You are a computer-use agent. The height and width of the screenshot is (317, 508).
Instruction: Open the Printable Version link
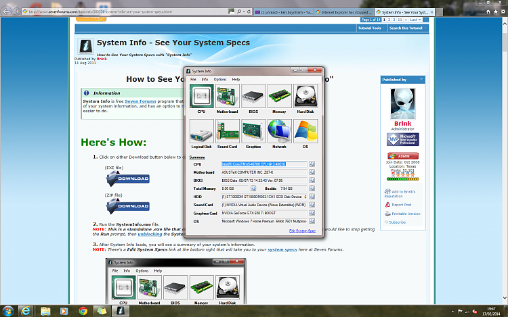(x=406, y=214)
